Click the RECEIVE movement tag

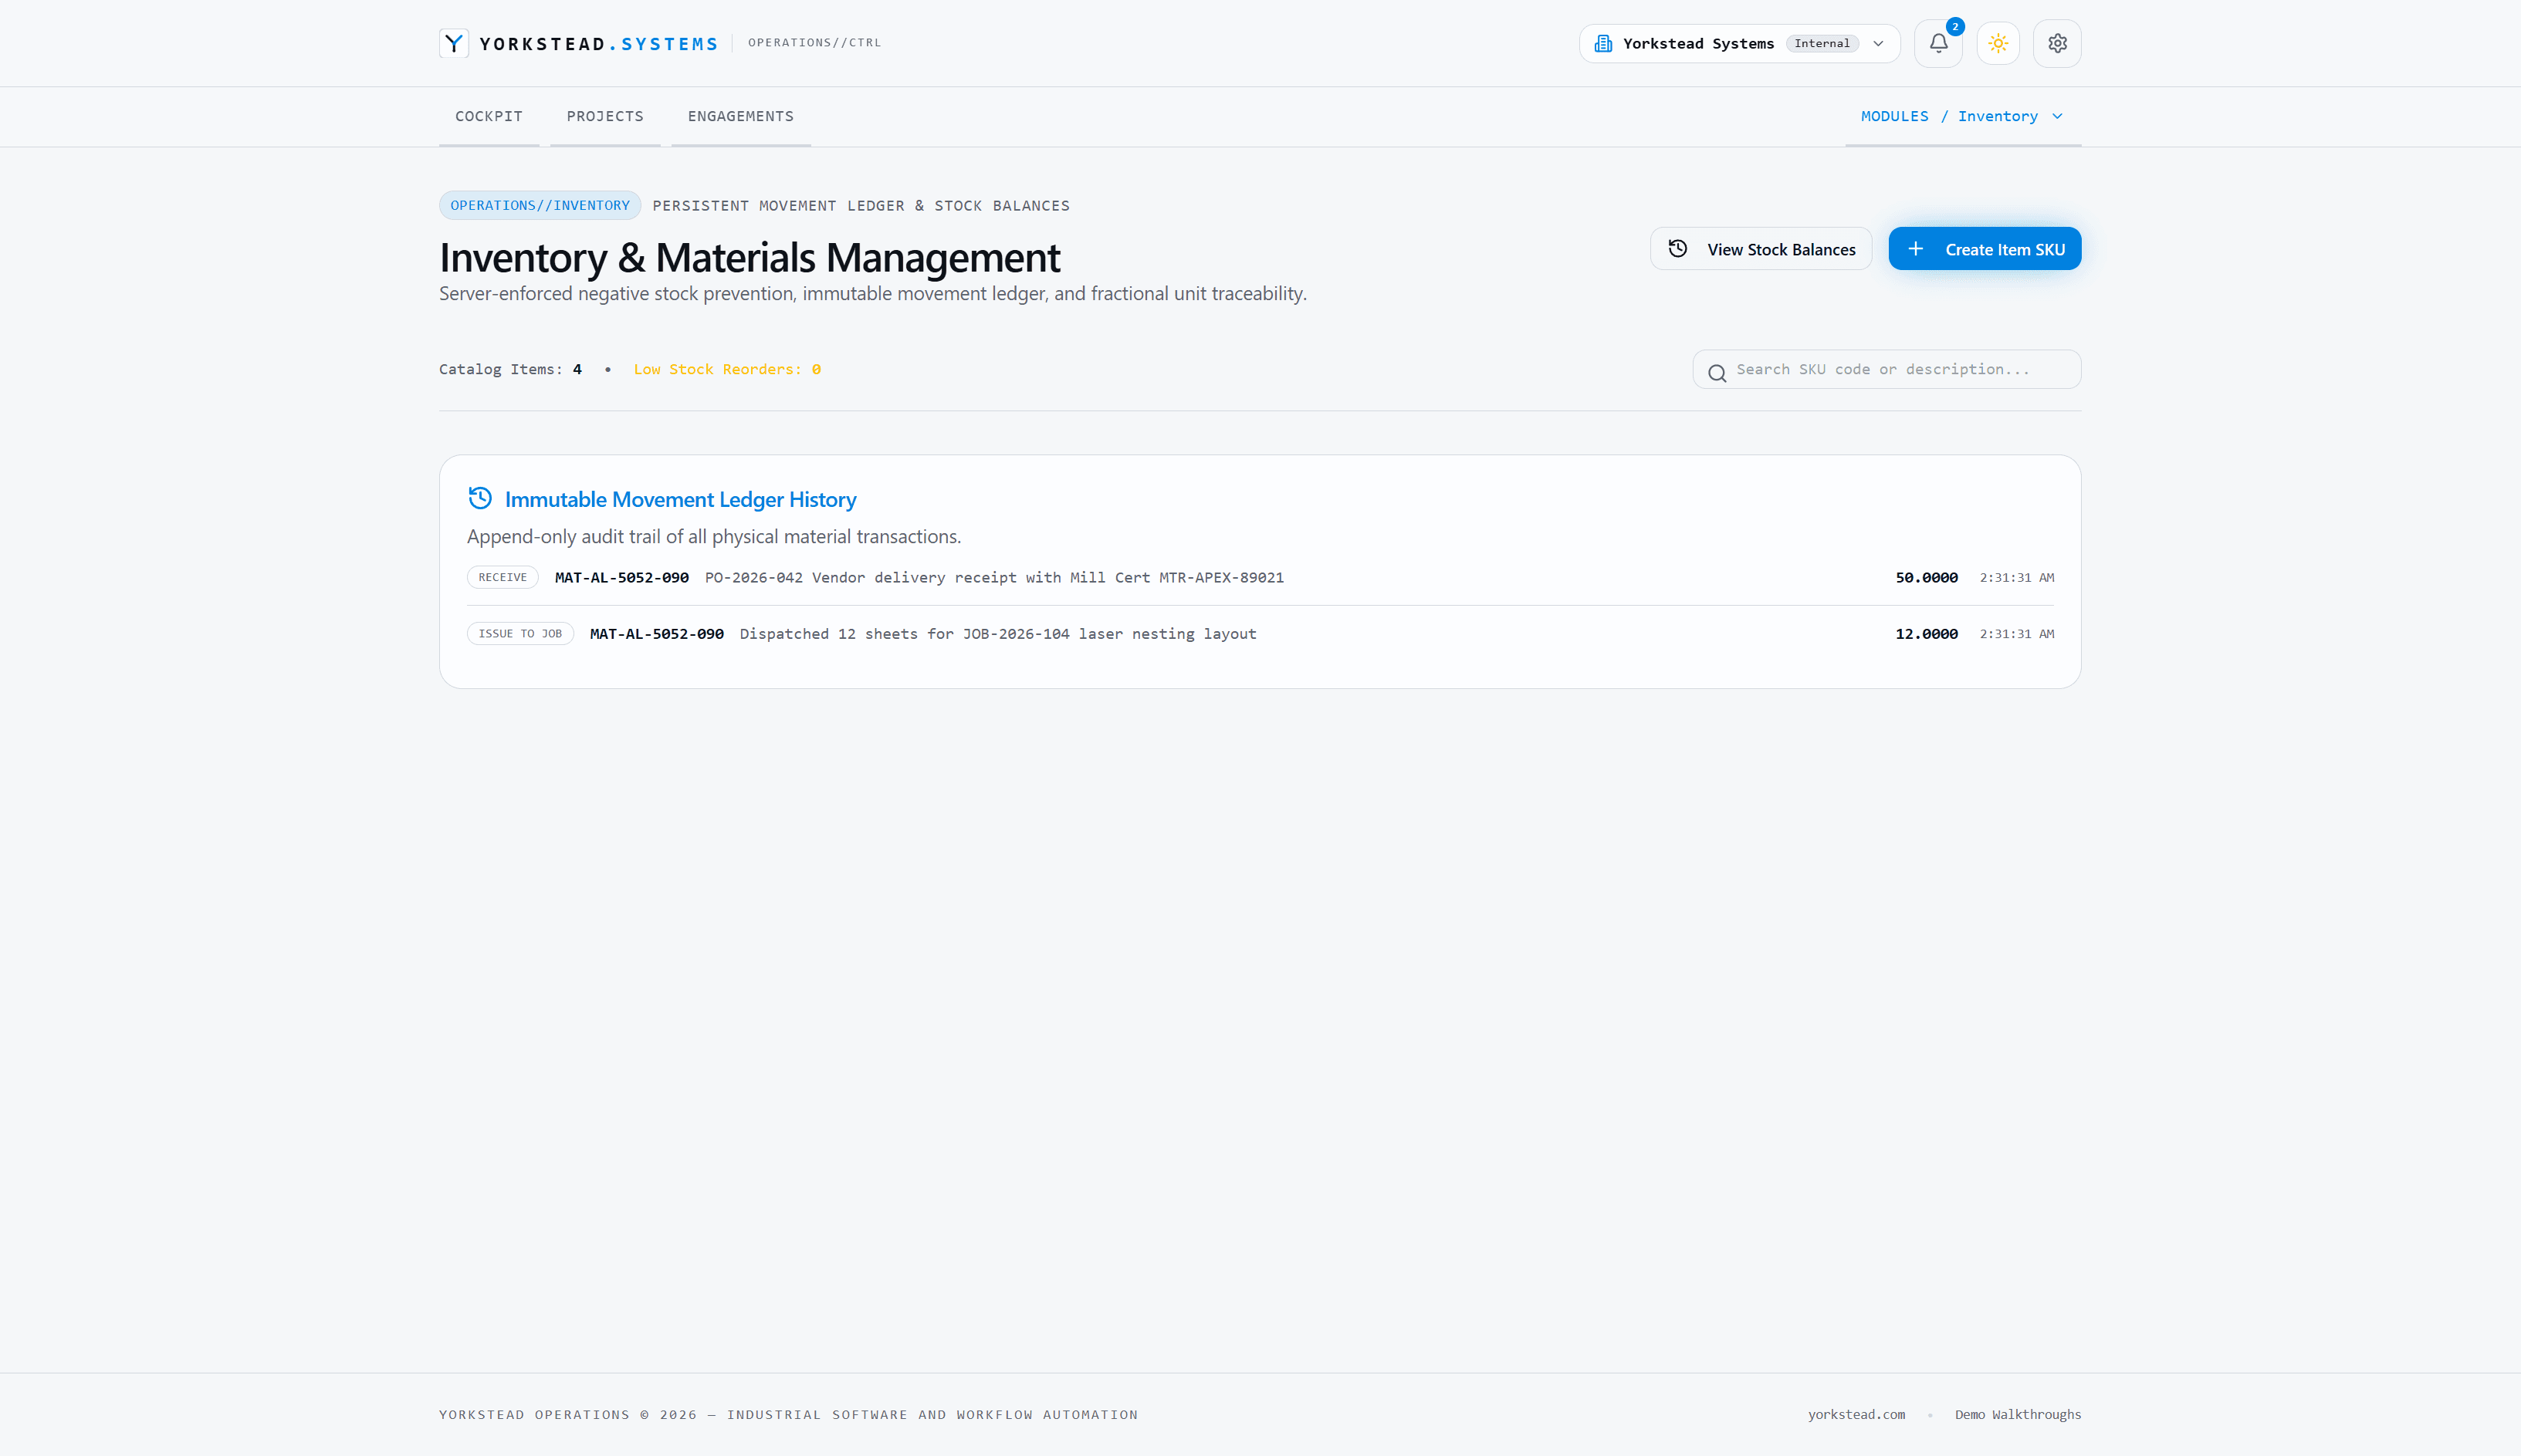tap(503, 577)
